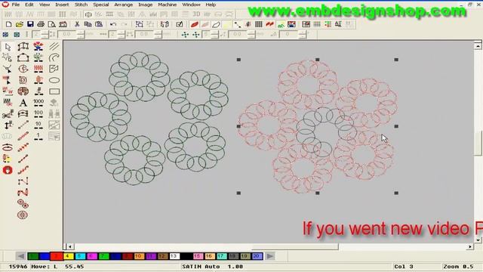
Task: Open the View menu
Action: 45,5
